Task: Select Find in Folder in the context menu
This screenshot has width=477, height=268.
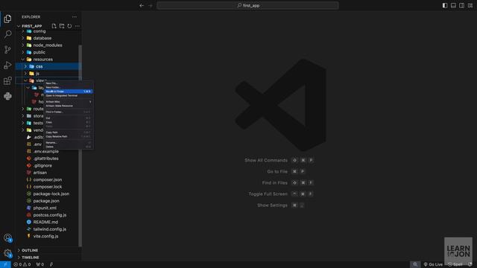Action: (x=69, y=112)
